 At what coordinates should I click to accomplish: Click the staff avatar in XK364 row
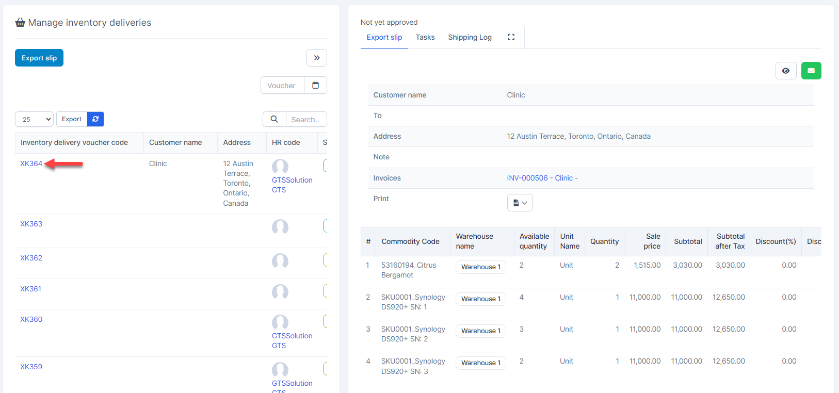[x=280, y=167]
